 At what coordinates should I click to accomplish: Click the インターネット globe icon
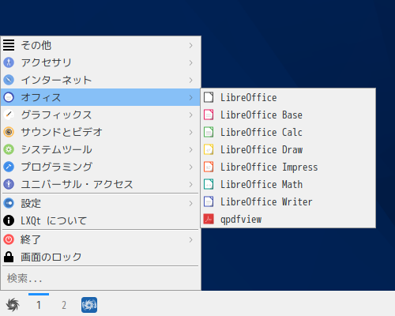coord(9,80)
